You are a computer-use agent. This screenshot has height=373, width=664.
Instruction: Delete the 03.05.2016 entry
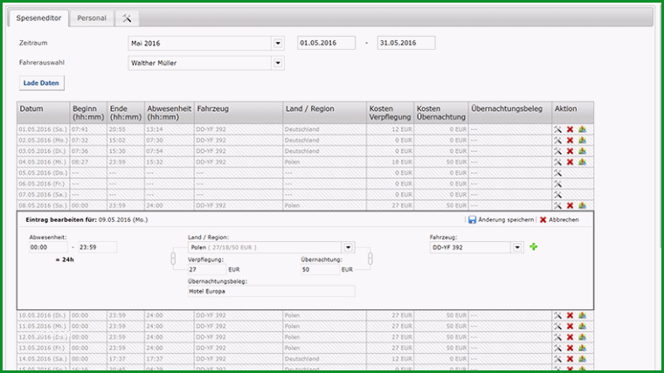pos(570,151)
